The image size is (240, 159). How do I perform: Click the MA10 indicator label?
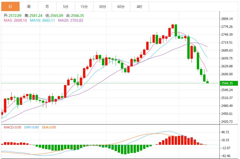tap(42, 20)
